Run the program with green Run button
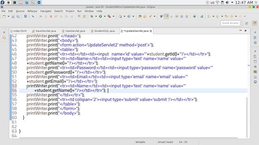The image size is (259, 145). point(100,16)
